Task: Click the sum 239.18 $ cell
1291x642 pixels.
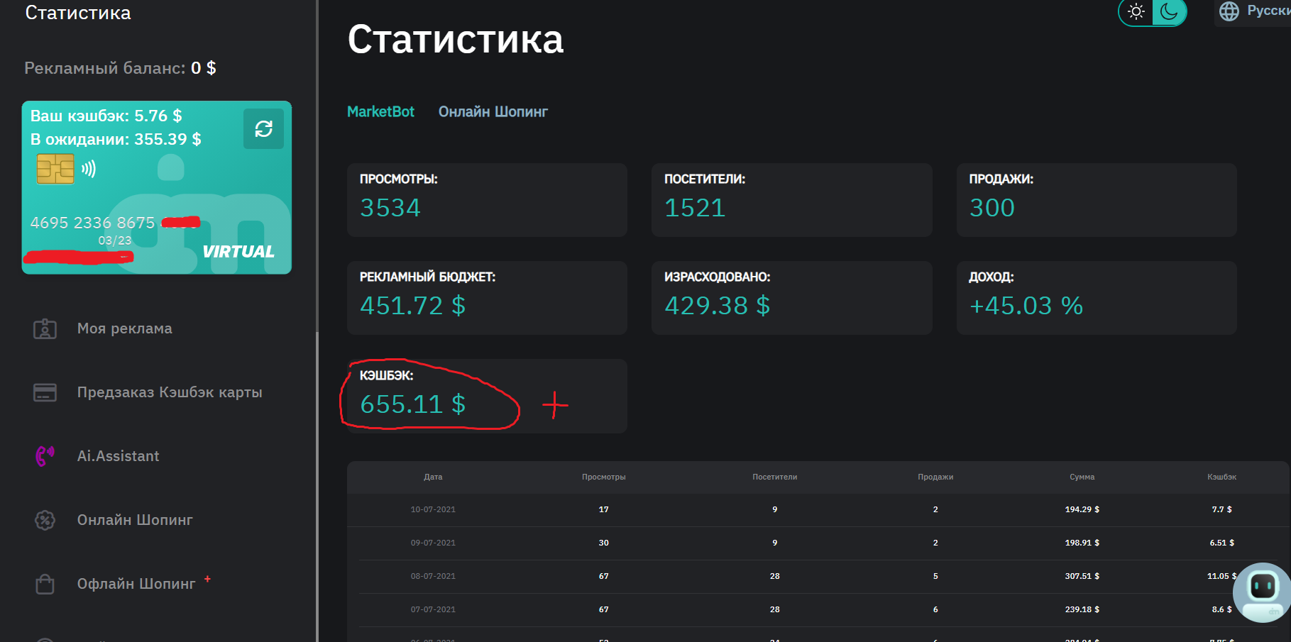Action: [x=1082, y=609]
